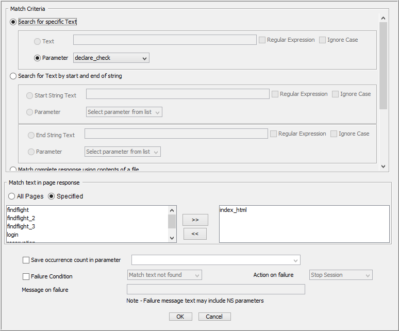Open the Stop Session action dropdown

tap(341, 275)
